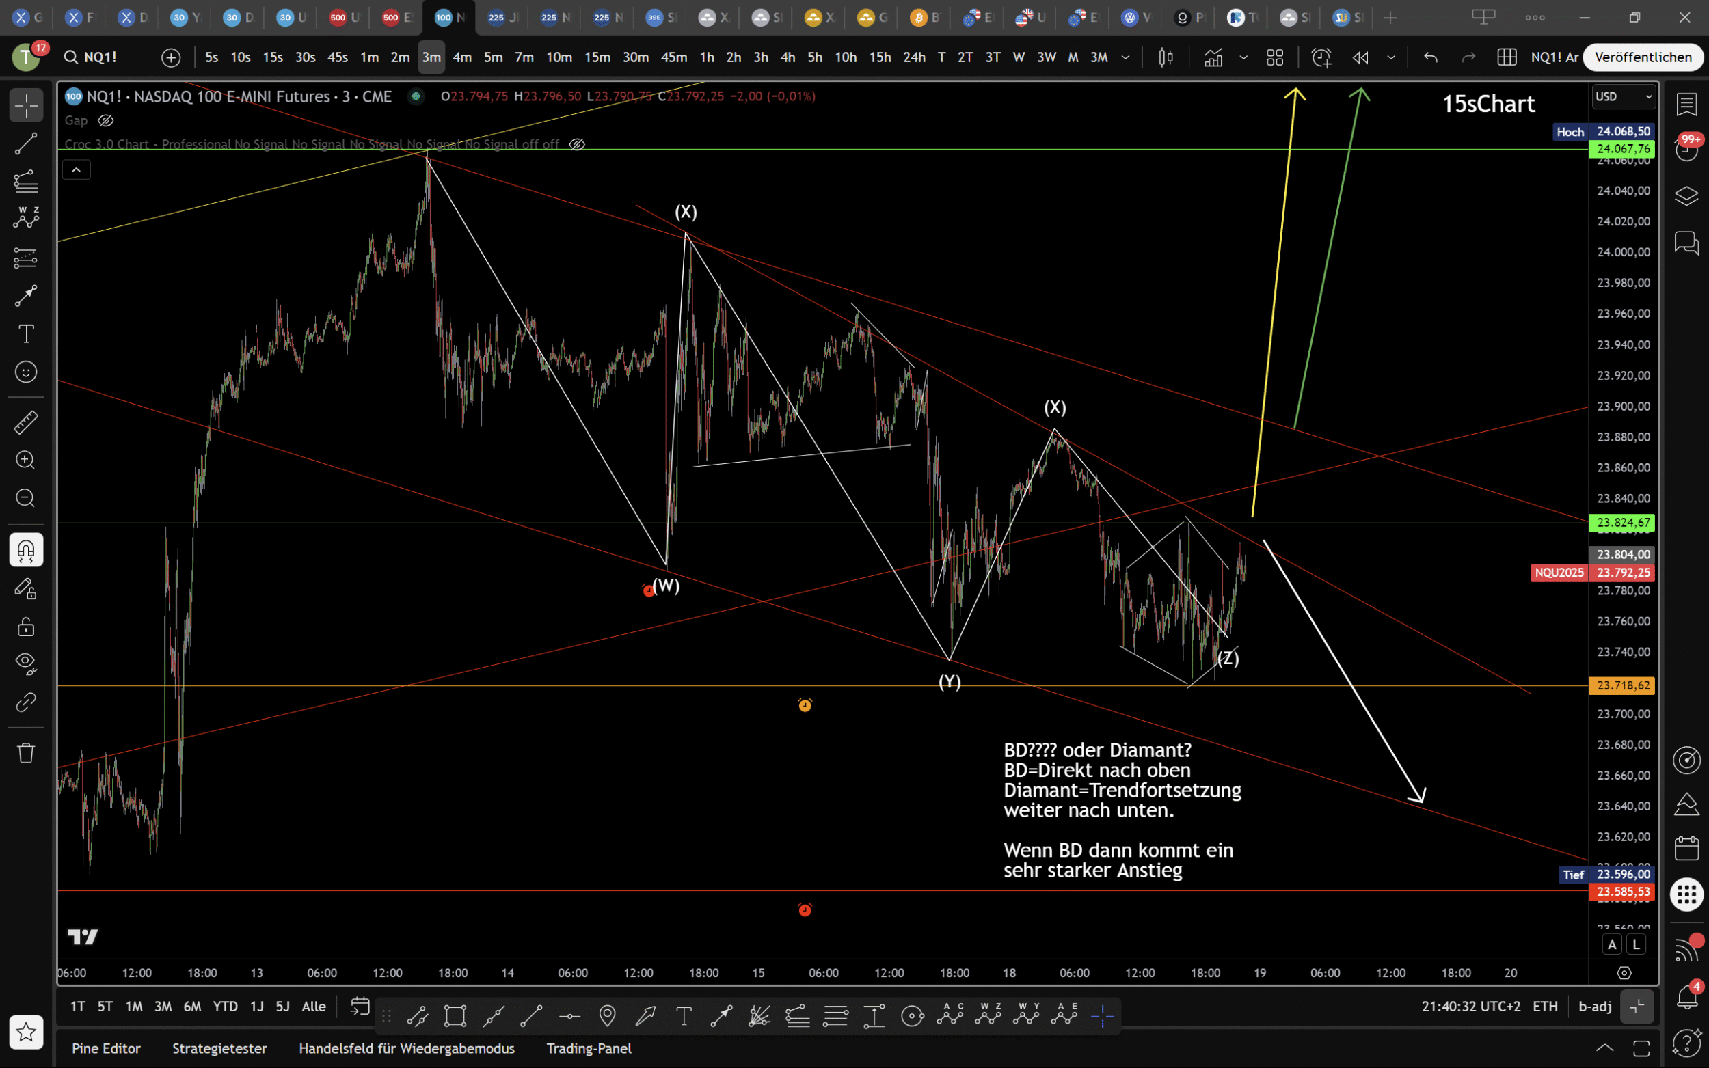Toggle lock all drawings icon

[26, 627]
